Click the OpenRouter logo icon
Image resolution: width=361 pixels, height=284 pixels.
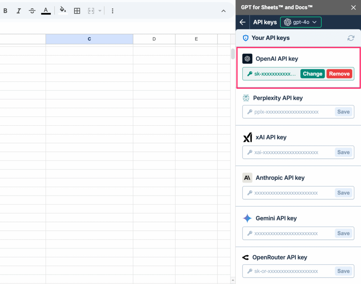point(246,257)
